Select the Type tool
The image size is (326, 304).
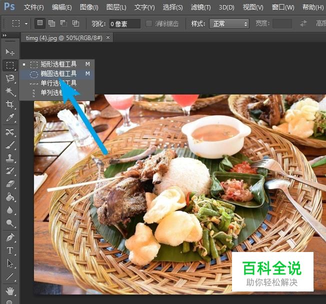(x=10, y=250)
